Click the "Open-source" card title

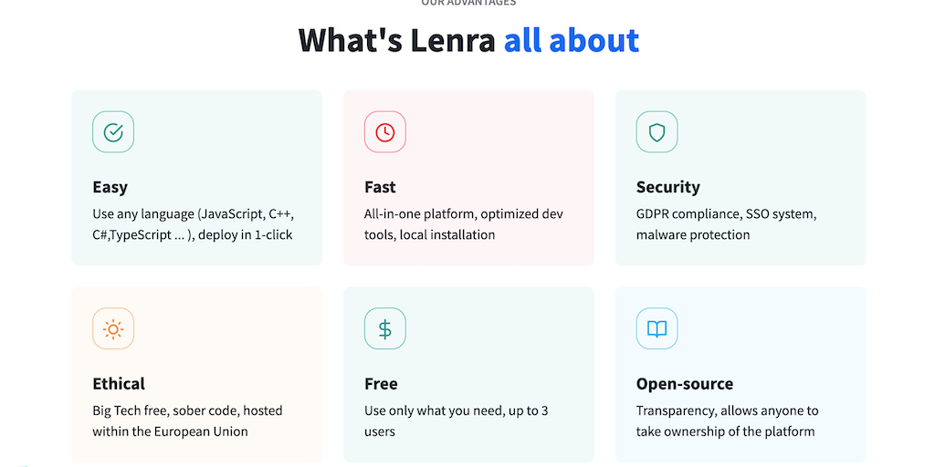click(685, 384)
